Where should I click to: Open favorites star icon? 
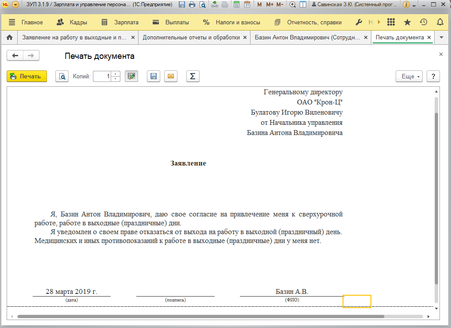tap(407, 22)
